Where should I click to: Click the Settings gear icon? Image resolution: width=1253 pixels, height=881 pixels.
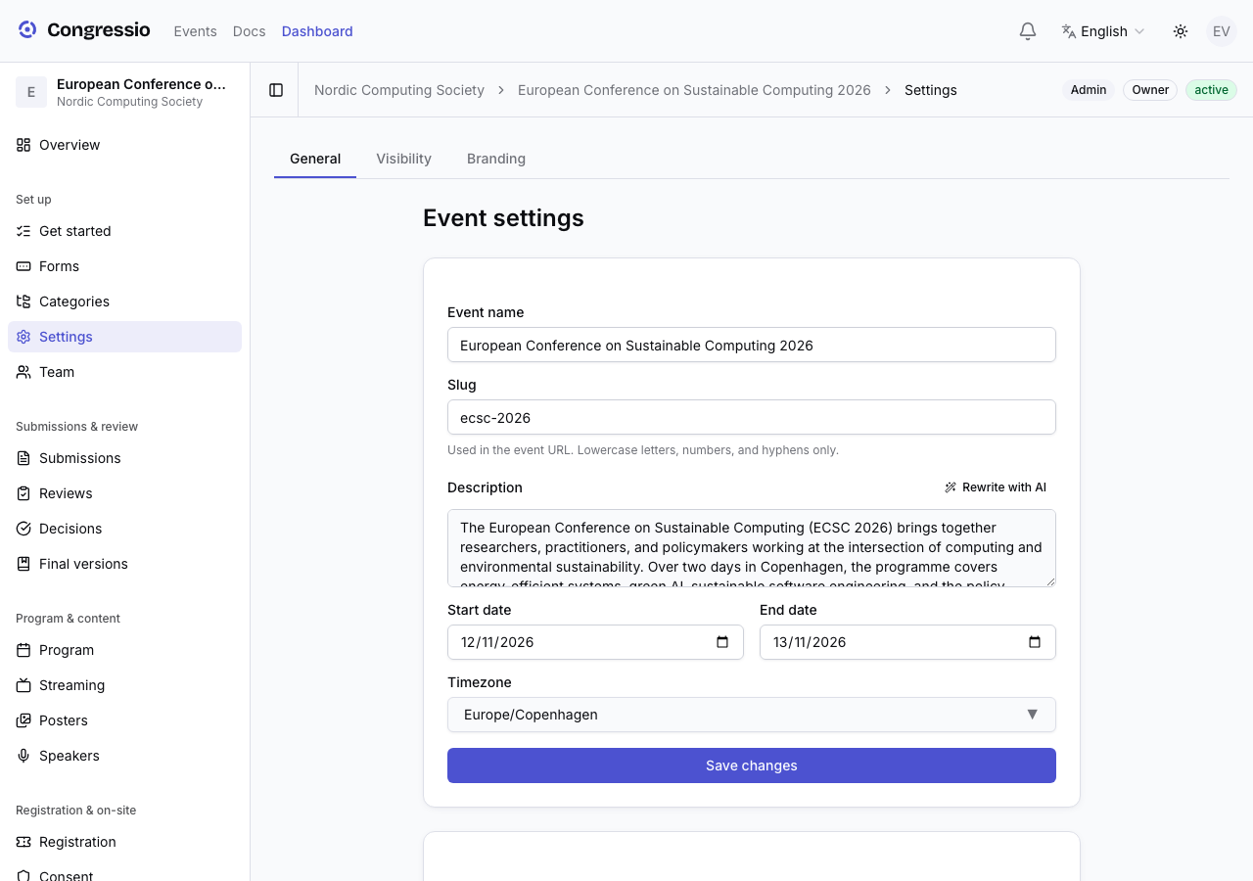(23, 337)
